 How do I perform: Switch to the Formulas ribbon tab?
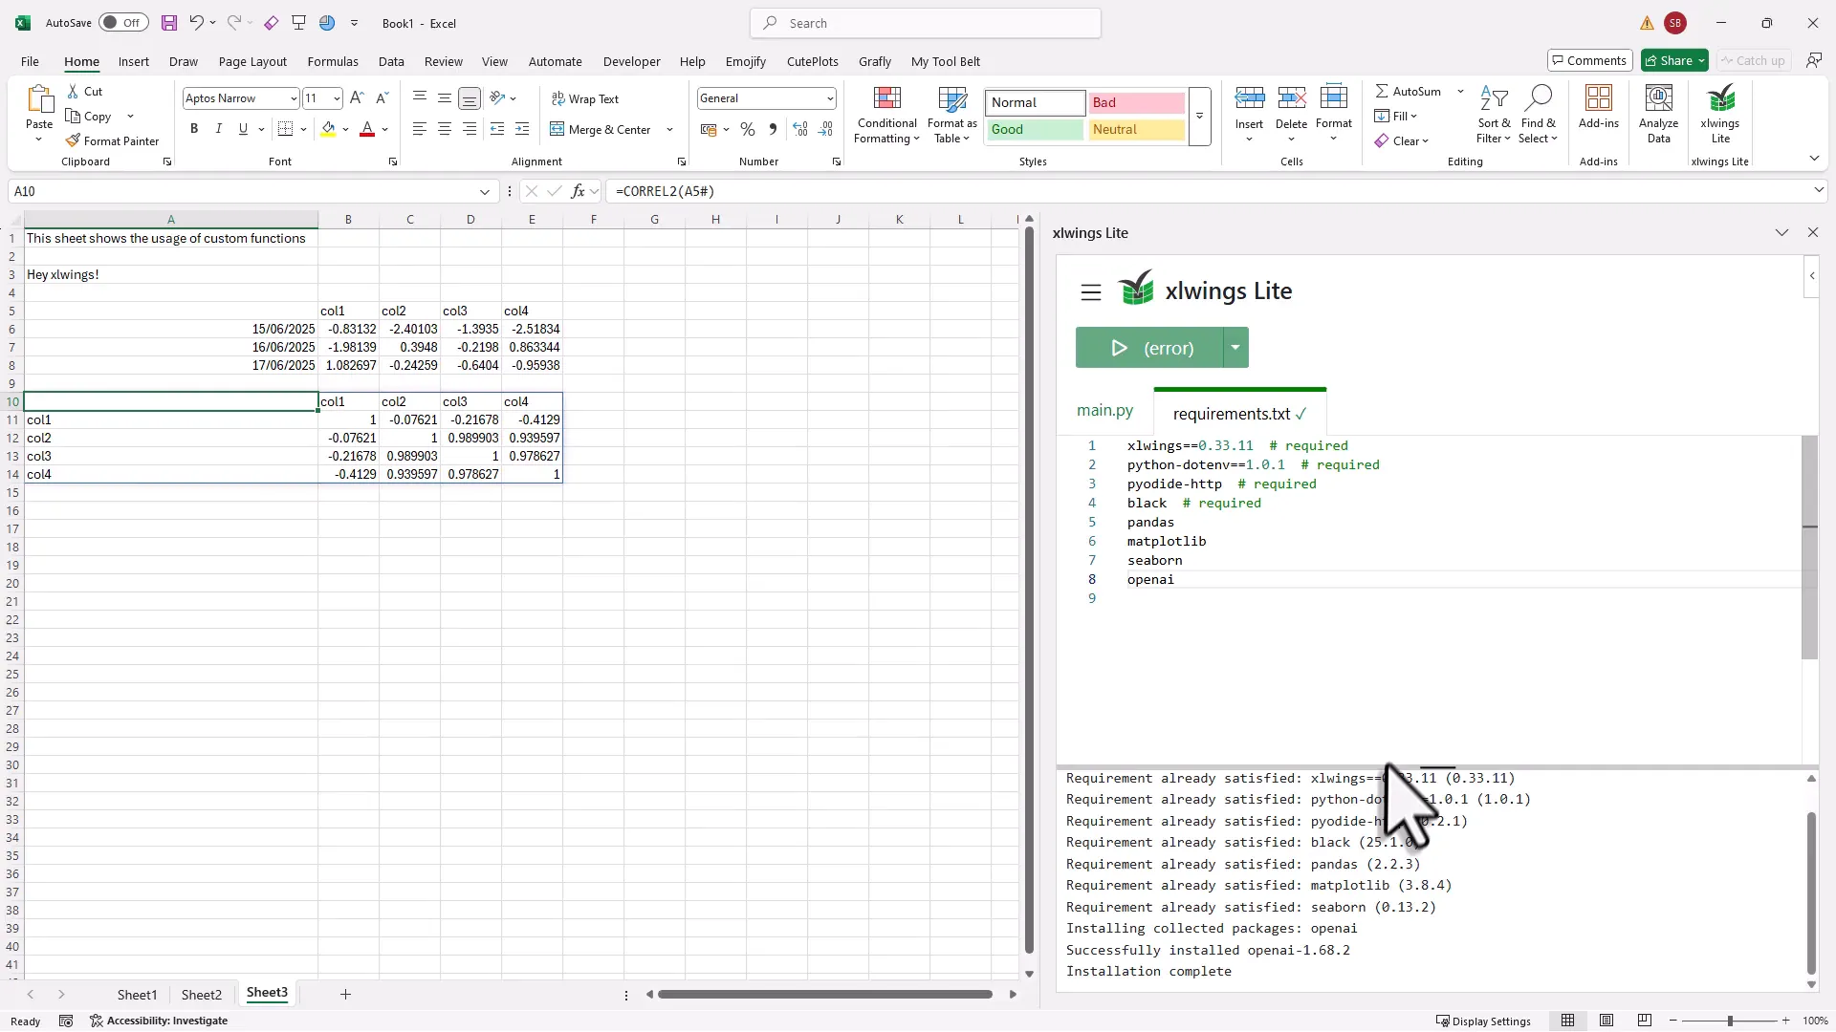point(333,61)
